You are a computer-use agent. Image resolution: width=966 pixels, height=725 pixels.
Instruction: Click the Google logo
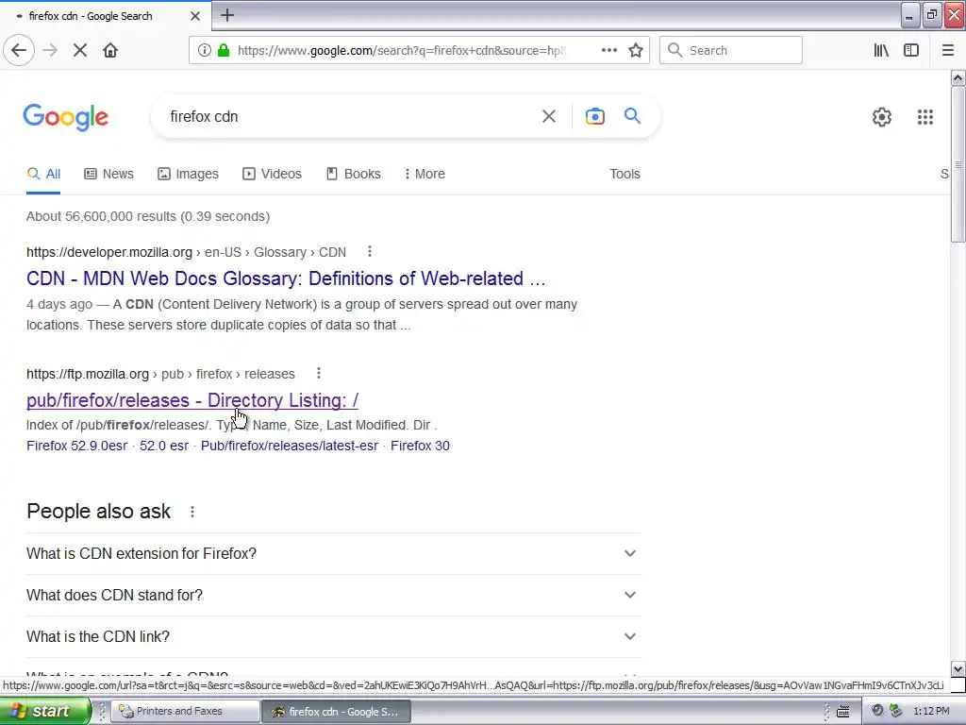65,116
